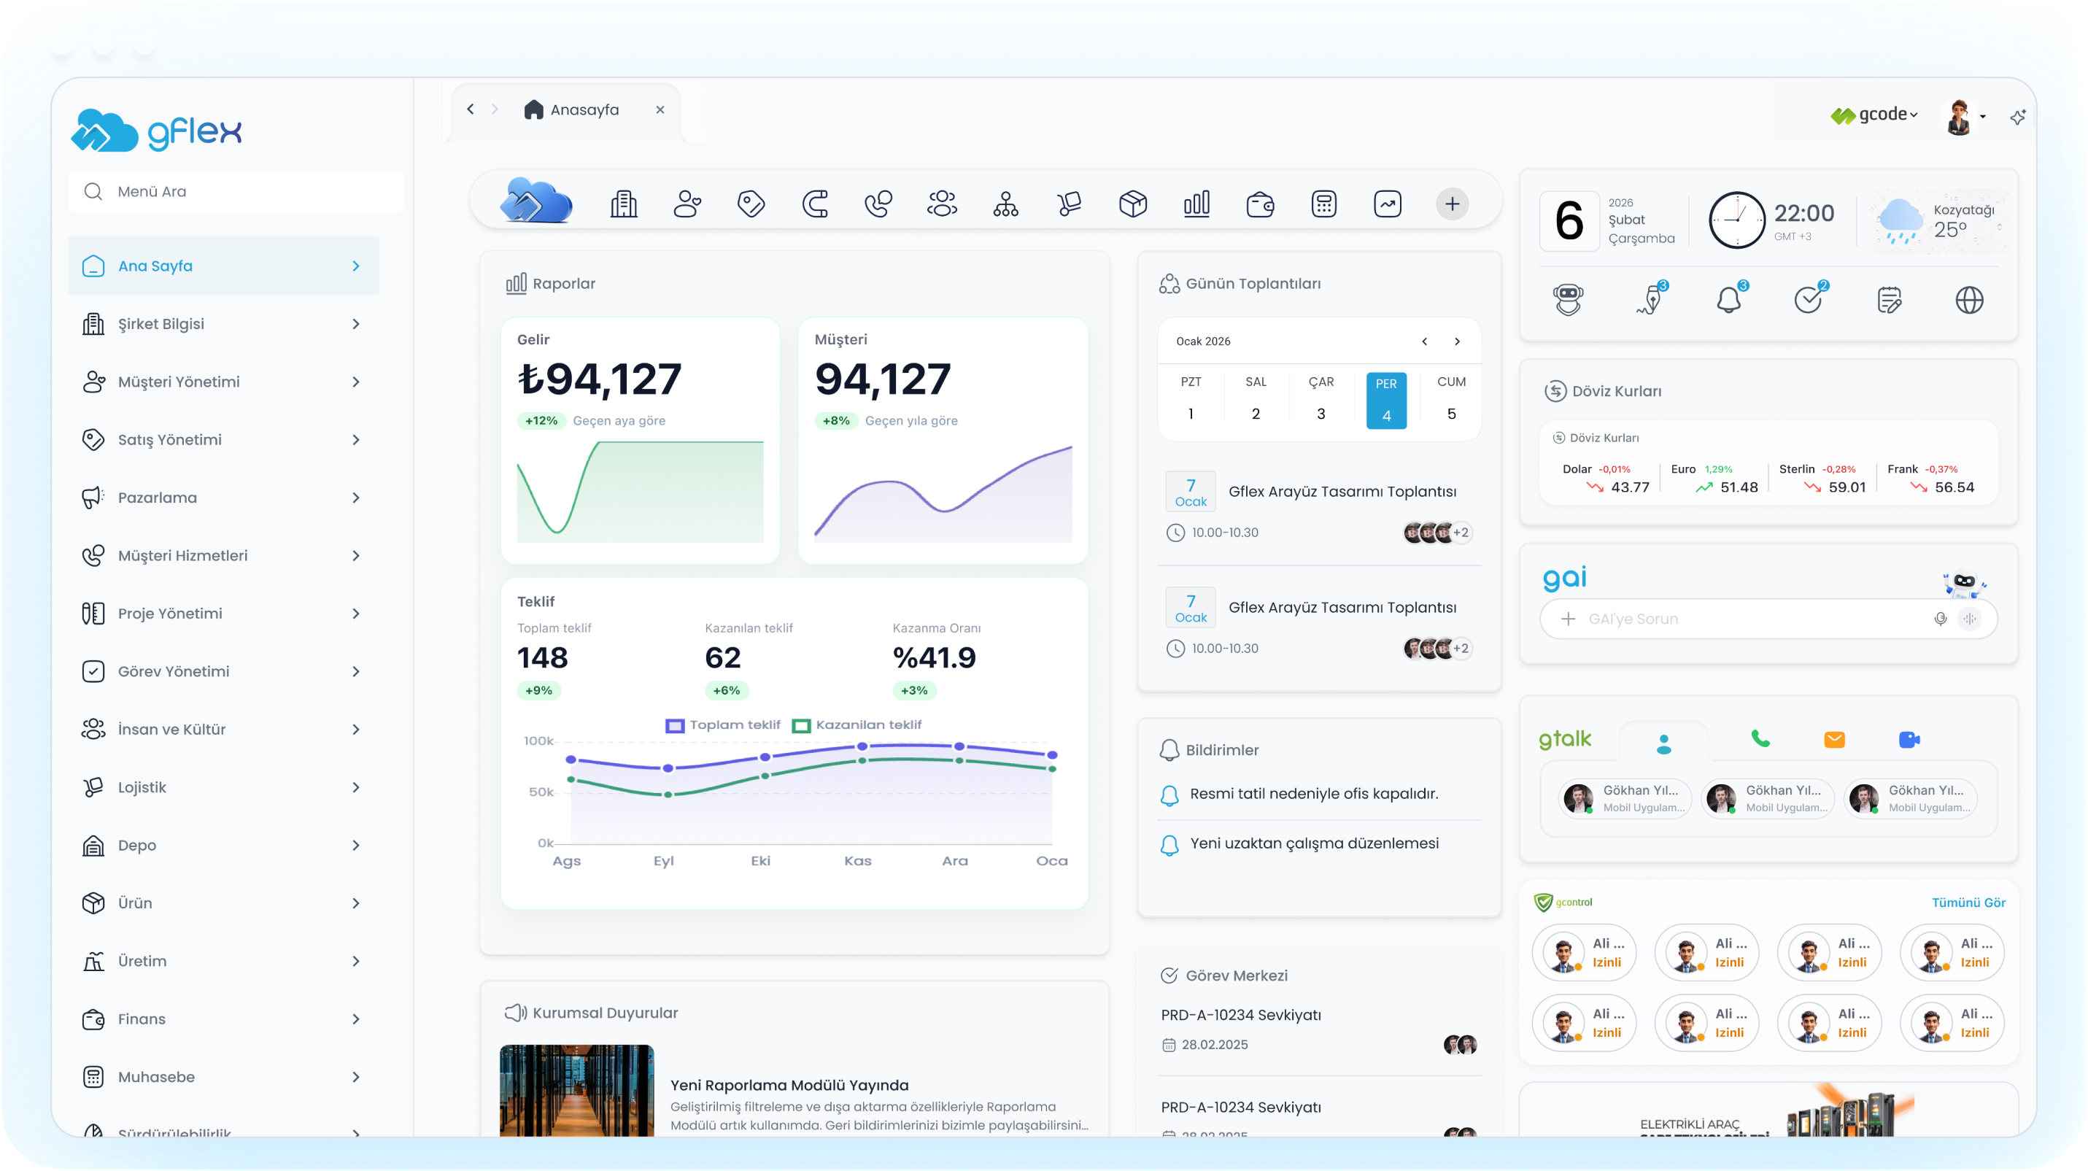This screenshot has width=2088, height=1171.
Task: Open the globe language icon
Action: (x=1969, y=300)
